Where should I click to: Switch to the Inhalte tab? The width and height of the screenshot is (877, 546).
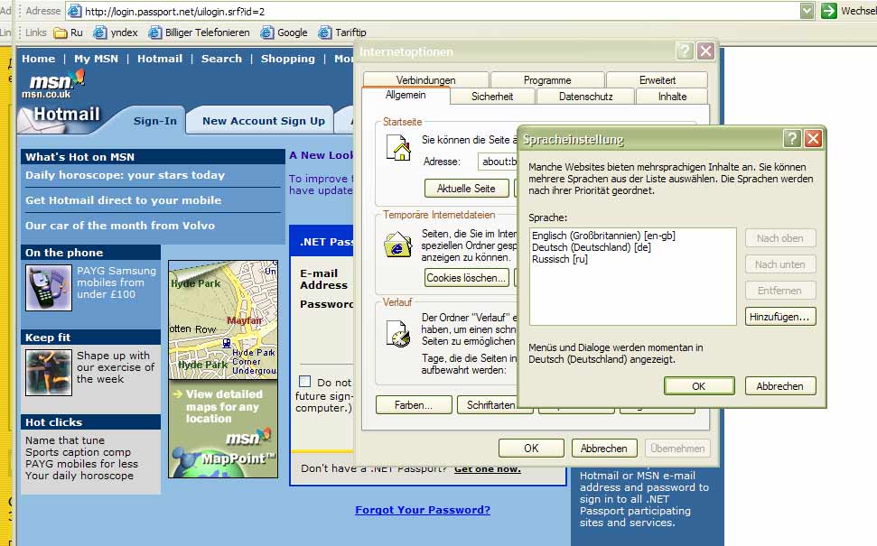[x=672, y=97]
